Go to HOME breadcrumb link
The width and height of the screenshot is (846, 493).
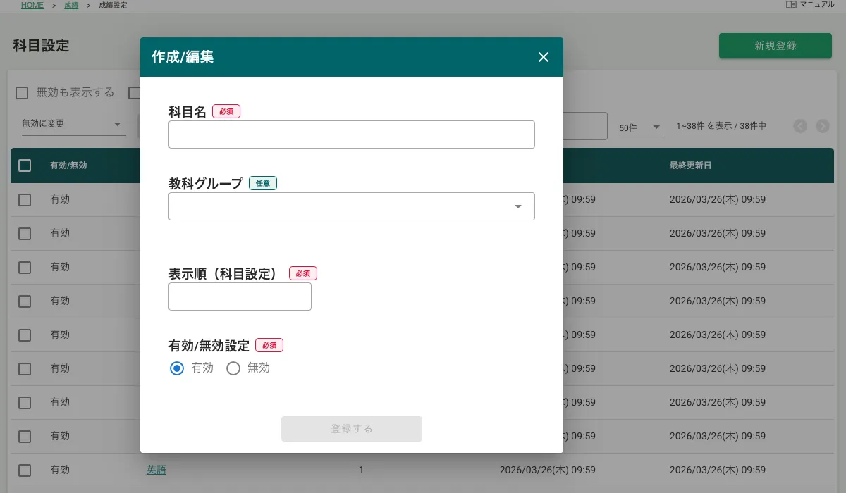pyautogui.click(x=32, y=5)
